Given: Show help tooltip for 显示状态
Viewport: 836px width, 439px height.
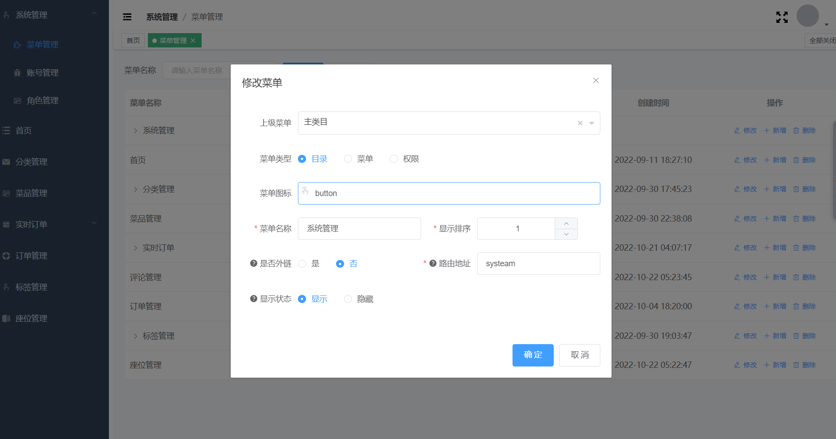Looking at the screenshot, I should [x=254, y=299].
